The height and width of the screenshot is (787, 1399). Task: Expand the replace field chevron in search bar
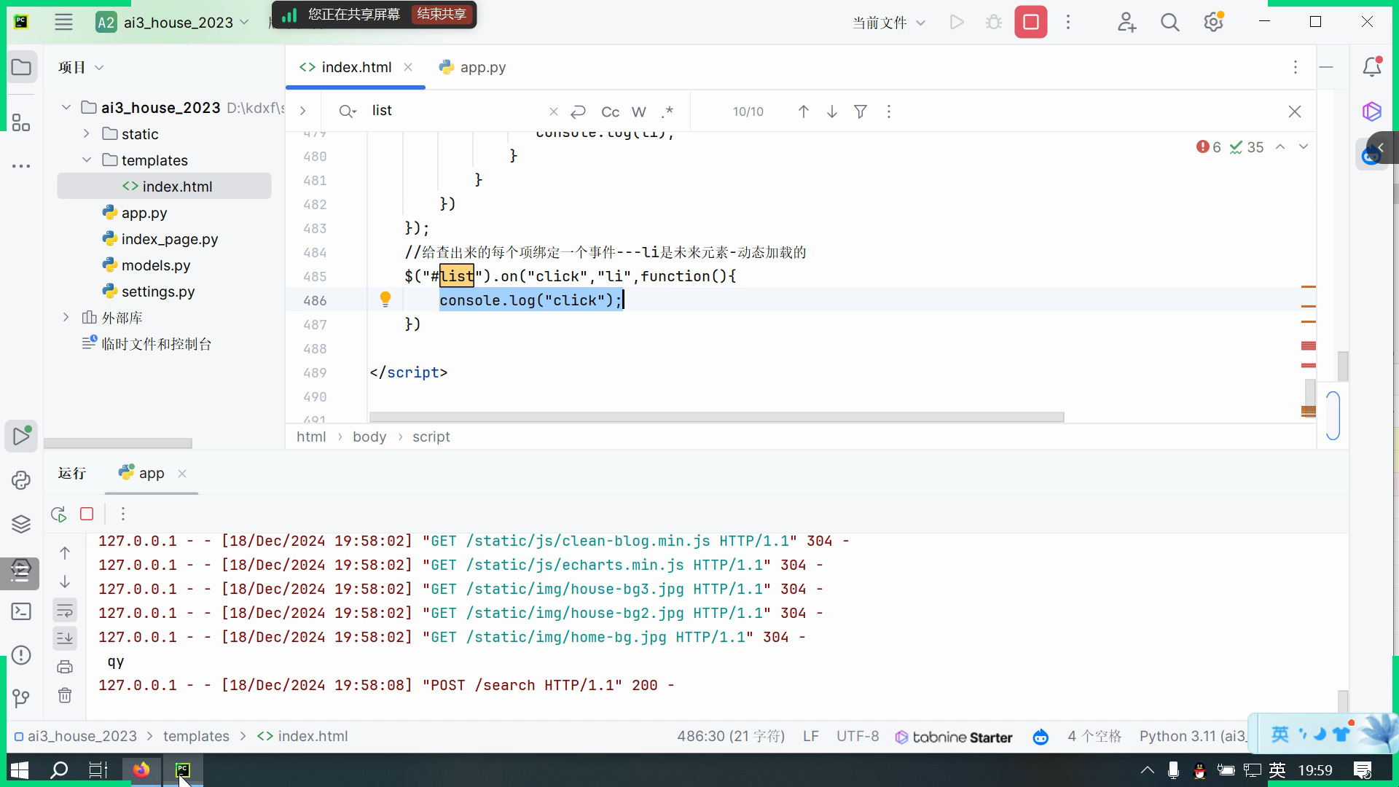point(302,111)
